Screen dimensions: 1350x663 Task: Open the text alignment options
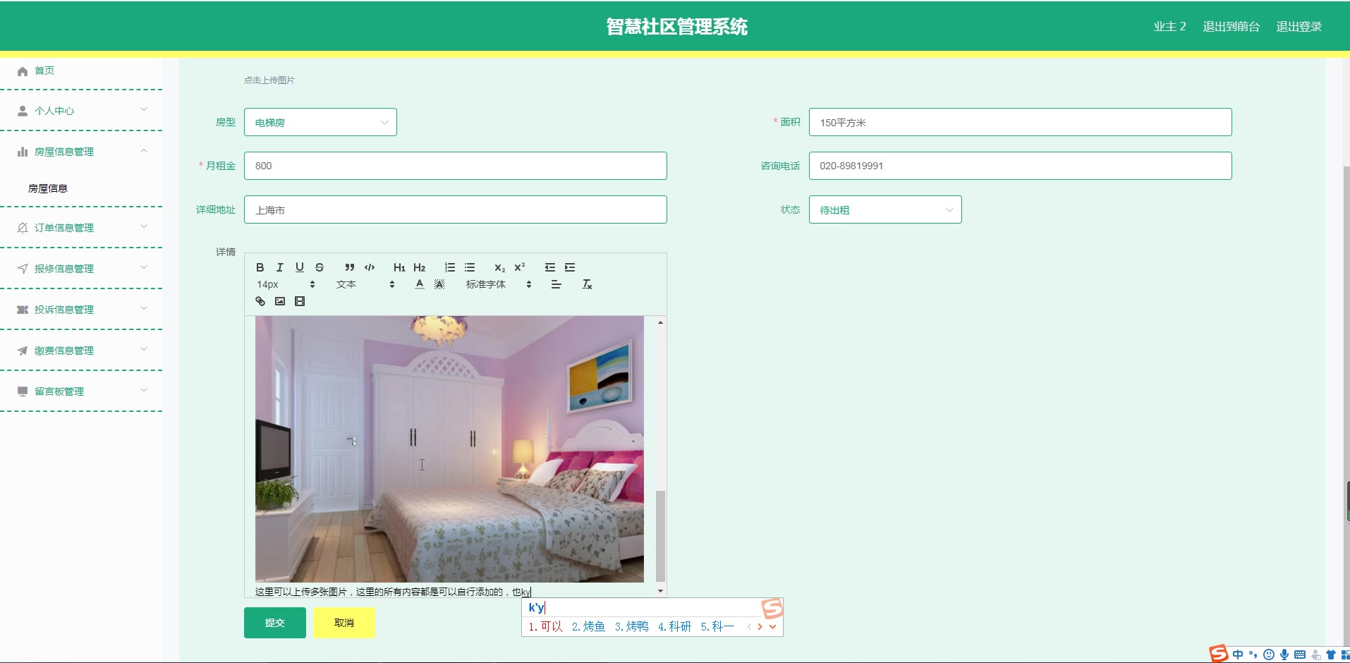click(556, 284)
